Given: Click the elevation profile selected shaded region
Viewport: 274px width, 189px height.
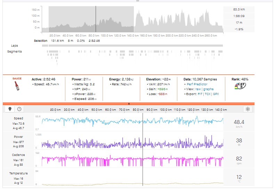Looking at the screenshot, I should click(91, 19).
